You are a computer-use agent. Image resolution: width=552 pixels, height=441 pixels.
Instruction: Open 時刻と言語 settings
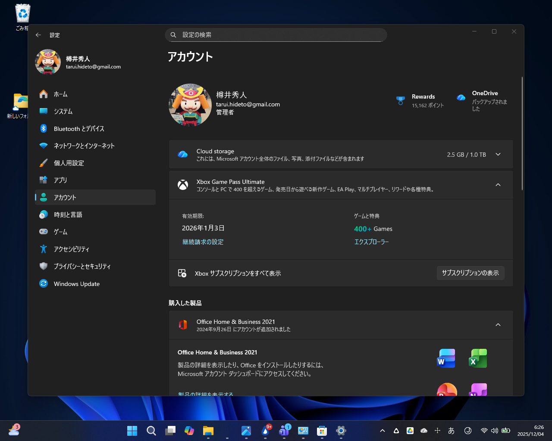[x=95, y=214]
